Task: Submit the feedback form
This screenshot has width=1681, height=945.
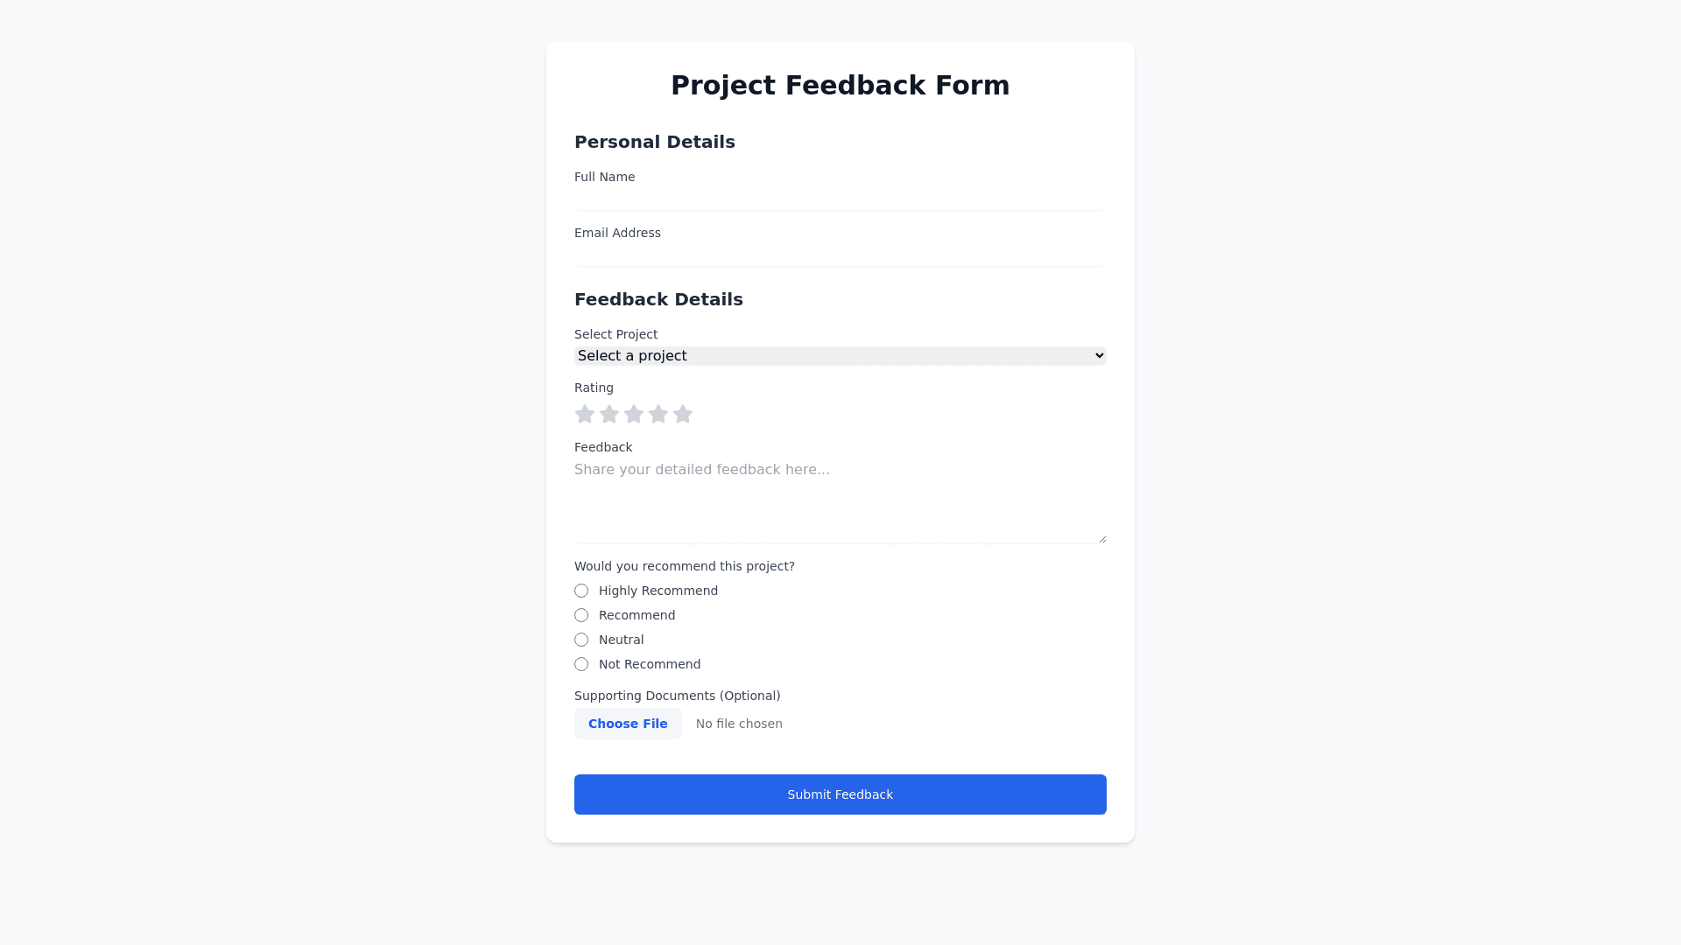Action: pos(840,794)
